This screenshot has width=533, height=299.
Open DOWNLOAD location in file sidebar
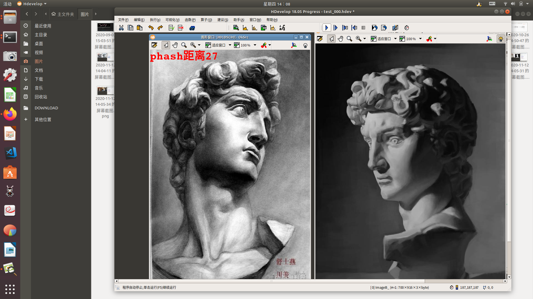(46, 108)
